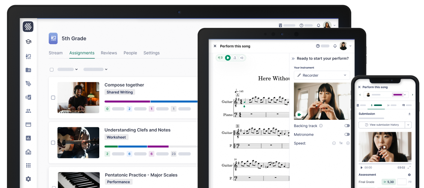This screenshot has width=424, height=188.
Task: Click Compose together progress bar
Action: click(x=151, y=102)
